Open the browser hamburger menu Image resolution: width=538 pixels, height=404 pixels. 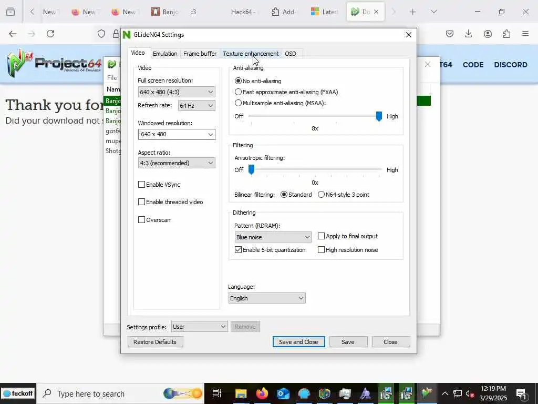pos(525,34)
